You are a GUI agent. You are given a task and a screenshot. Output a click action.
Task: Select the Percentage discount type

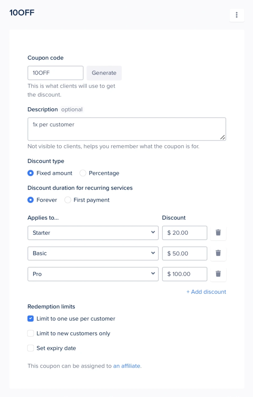coord(83,173)
